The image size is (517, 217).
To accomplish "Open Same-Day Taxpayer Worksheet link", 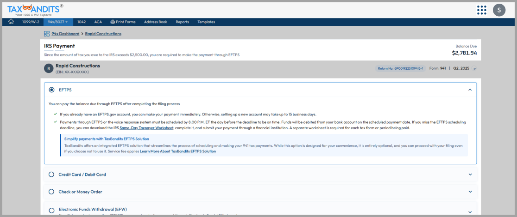I will pyautogui.click(x=146, y=128).
